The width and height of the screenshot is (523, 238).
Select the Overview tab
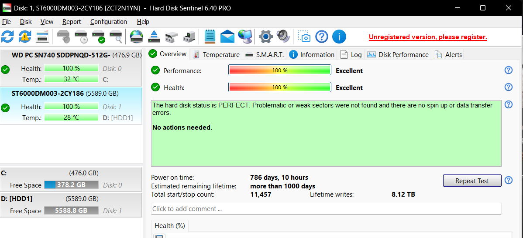(x=168, y=54)
